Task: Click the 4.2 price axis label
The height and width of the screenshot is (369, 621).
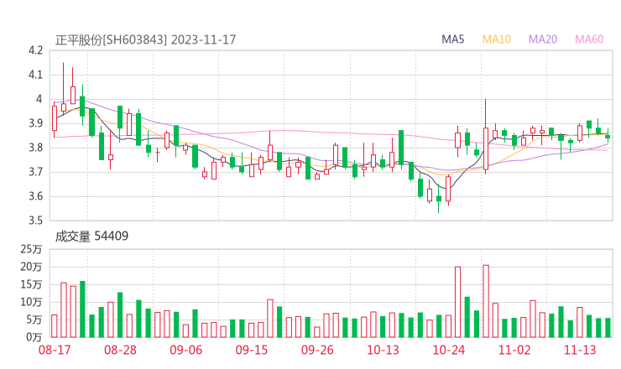Action: [x=35, y=50]
